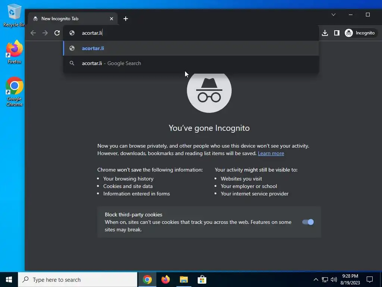Screen dimensions: 382x287
Task: Click the "Cookies and site data" bullet
Action: pyautogui.click(x=128, y=186)
